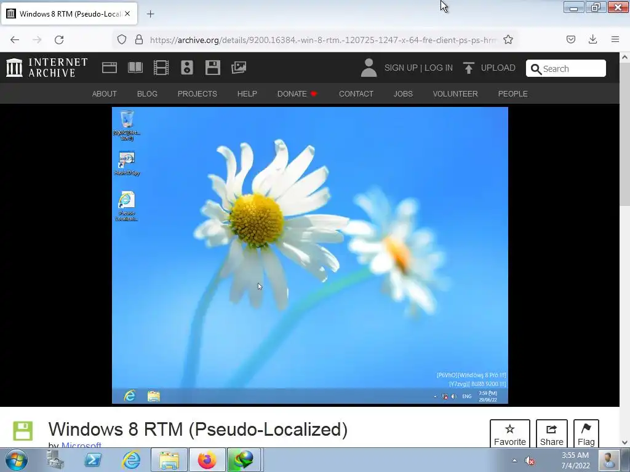Click the forward navigation arrow
Screen dimensions: 630x472
coord(37,40)
